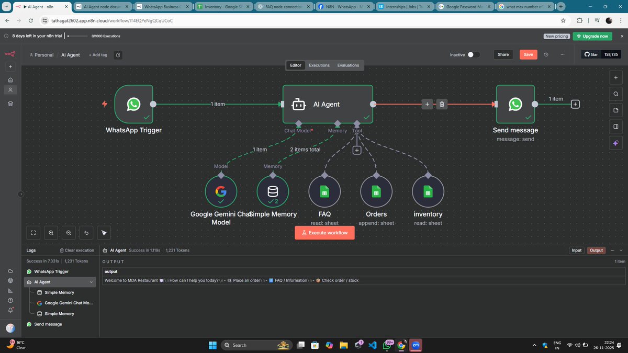The width and height of the screenshot is (628, 353).
Task: Save the workflow
Action: 528,54
